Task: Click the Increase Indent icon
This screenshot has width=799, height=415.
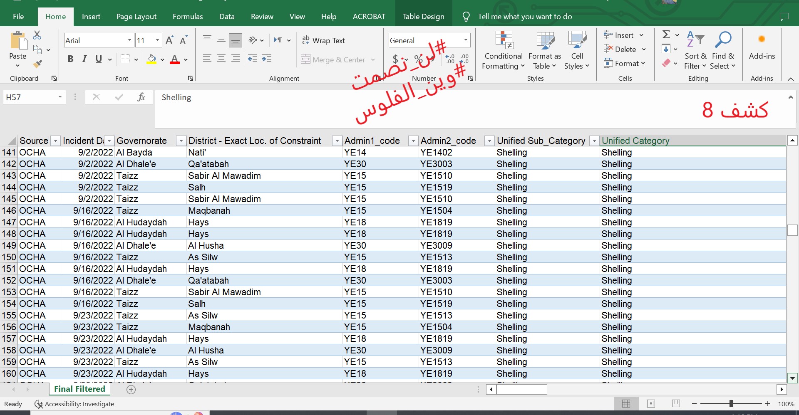Action: pyautogui.click(x=267, y=59)
